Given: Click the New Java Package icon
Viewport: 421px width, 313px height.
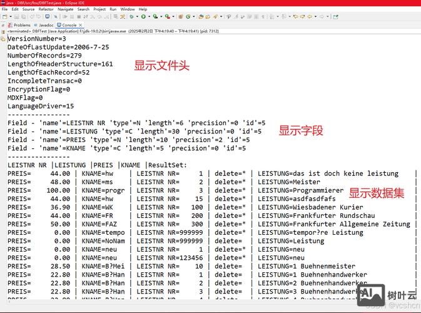Looking at the screenshot, I should pyautogui.click(x=181, y=17).
